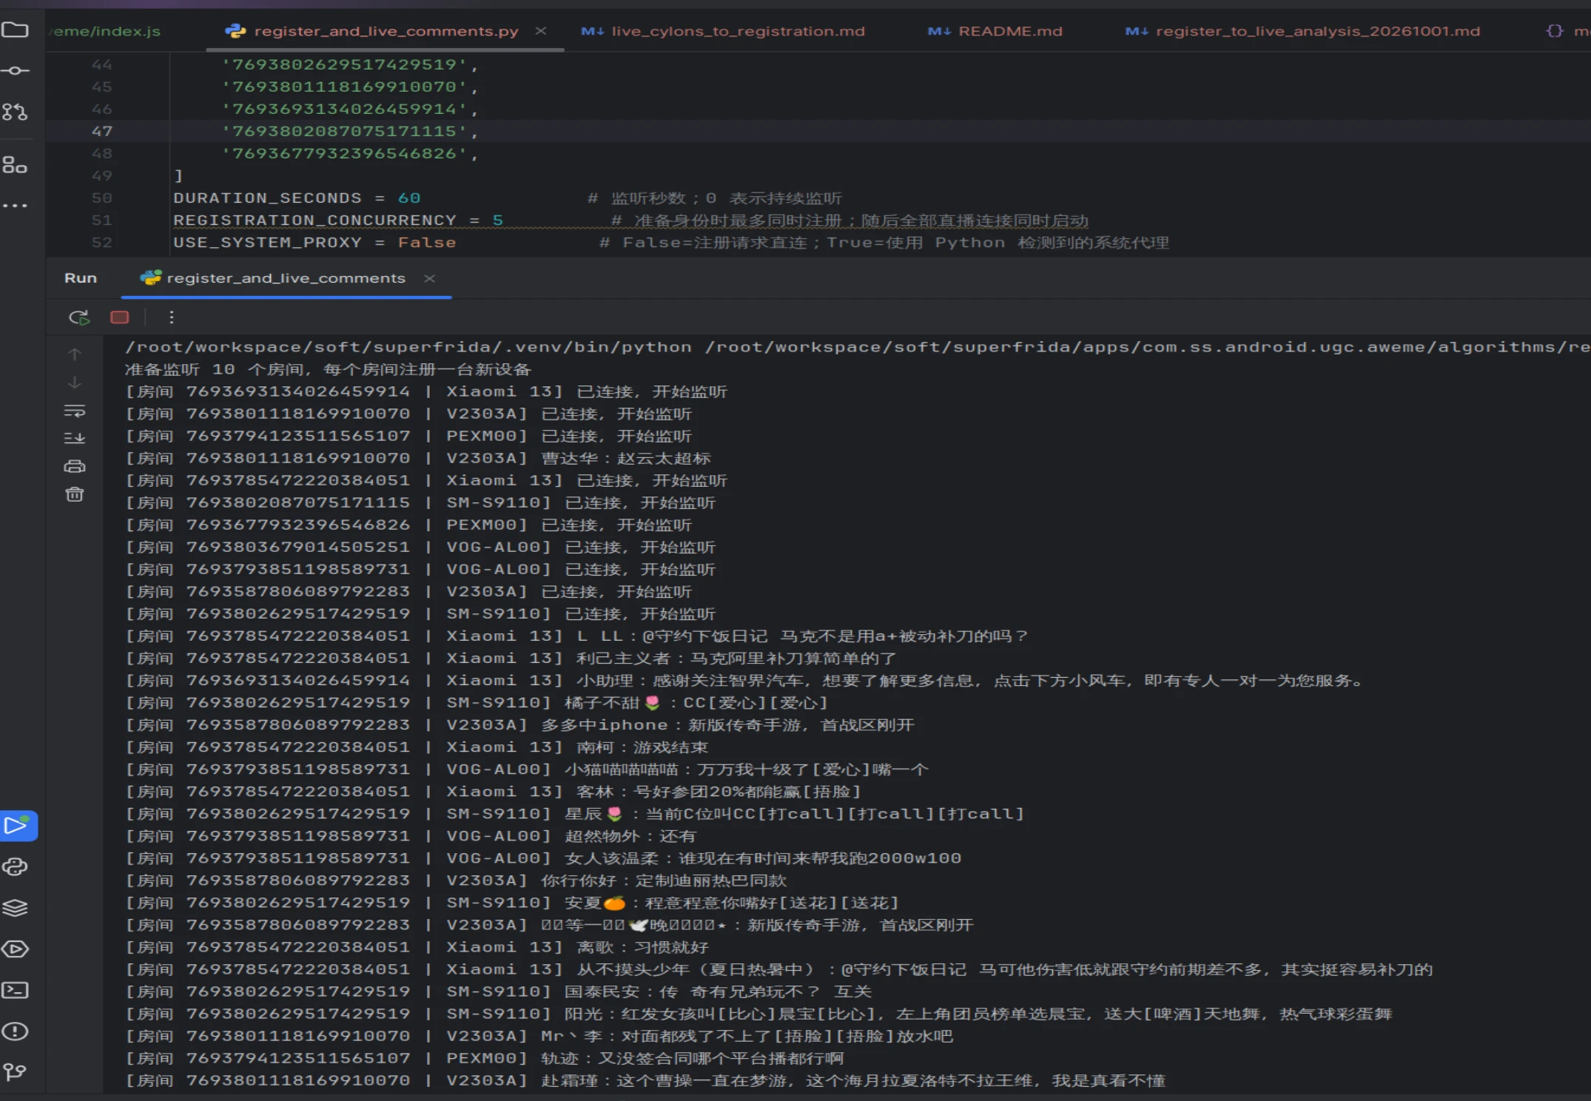Open the Commit tool window
1591x1101 pixels.
tap(15, 71)
